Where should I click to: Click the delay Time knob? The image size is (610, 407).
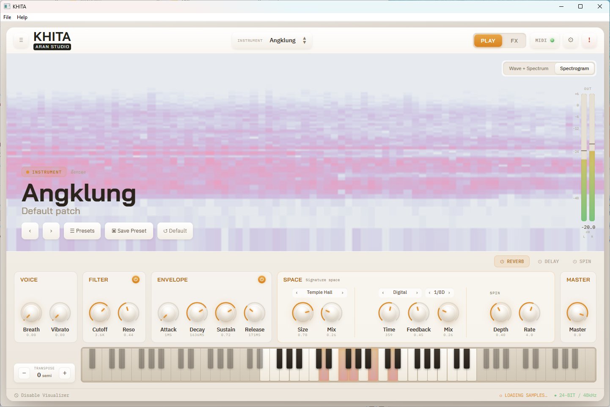click(389, 313)
